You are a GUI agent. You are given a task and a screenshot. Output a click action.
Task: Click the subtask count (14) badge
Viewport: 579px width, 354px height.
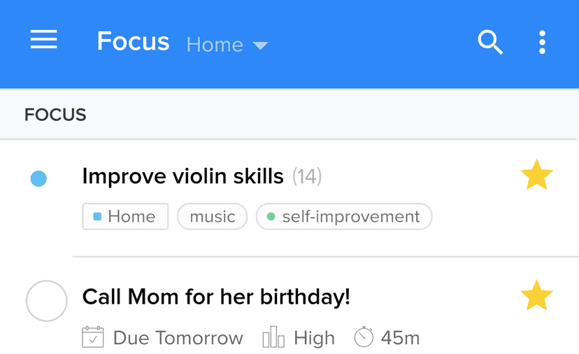tap(306, 176)
